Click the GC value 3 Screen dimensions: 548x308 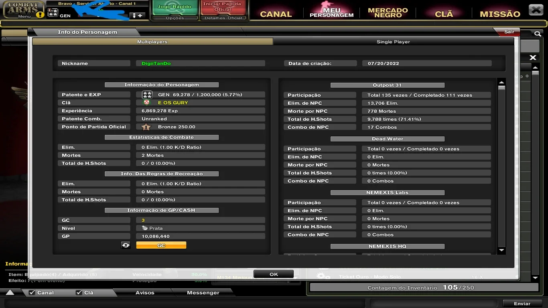(143, 220)
